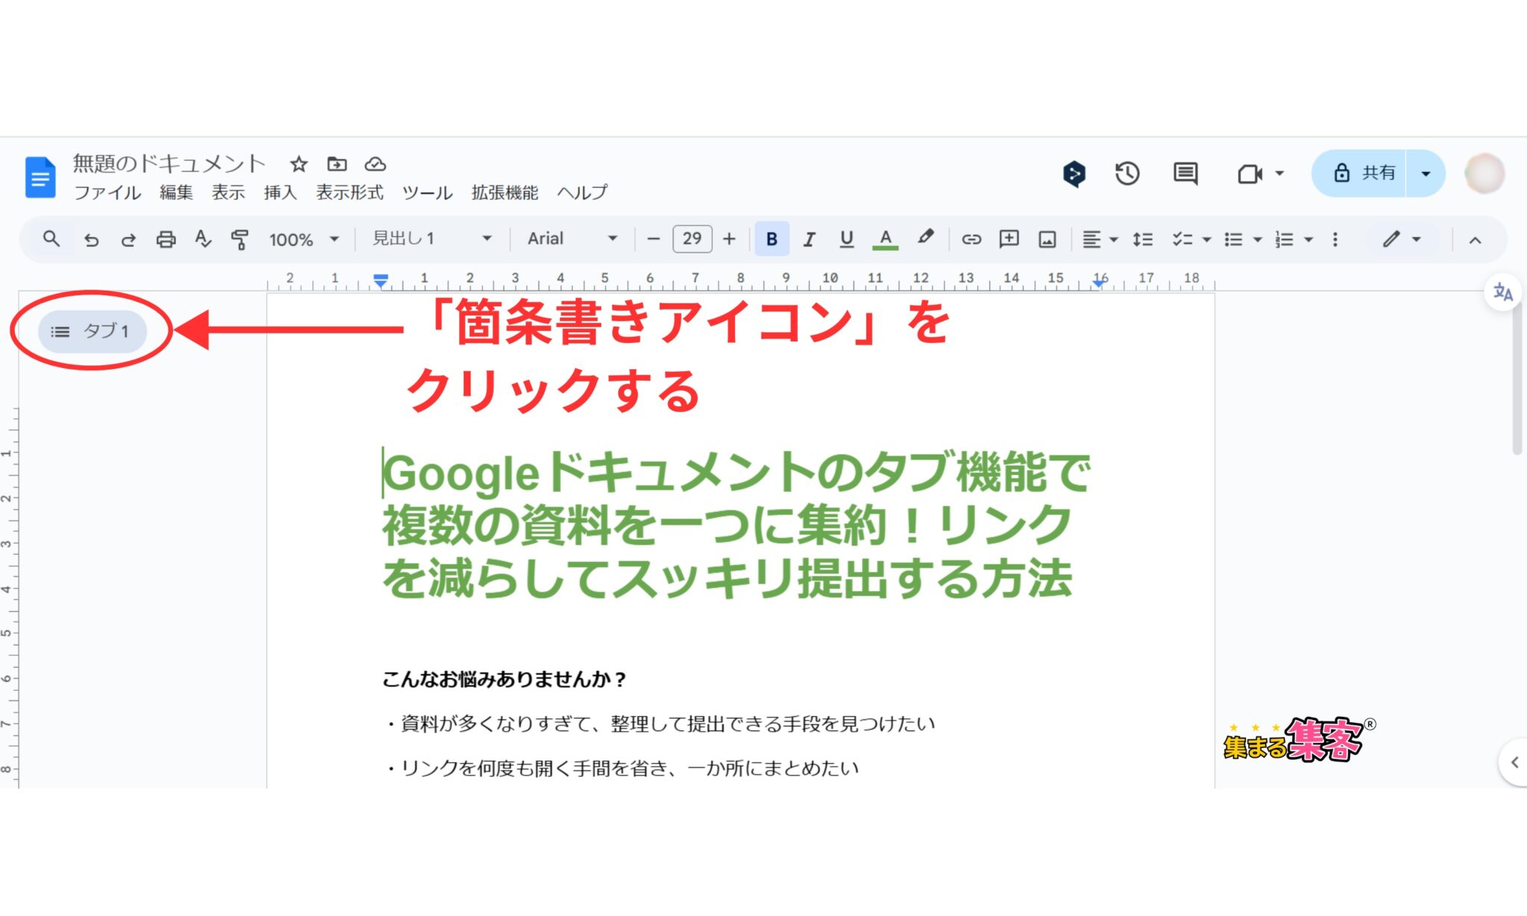Open the text color picker
This screenshot has width=1527, height=916.
tap(885, 239)
